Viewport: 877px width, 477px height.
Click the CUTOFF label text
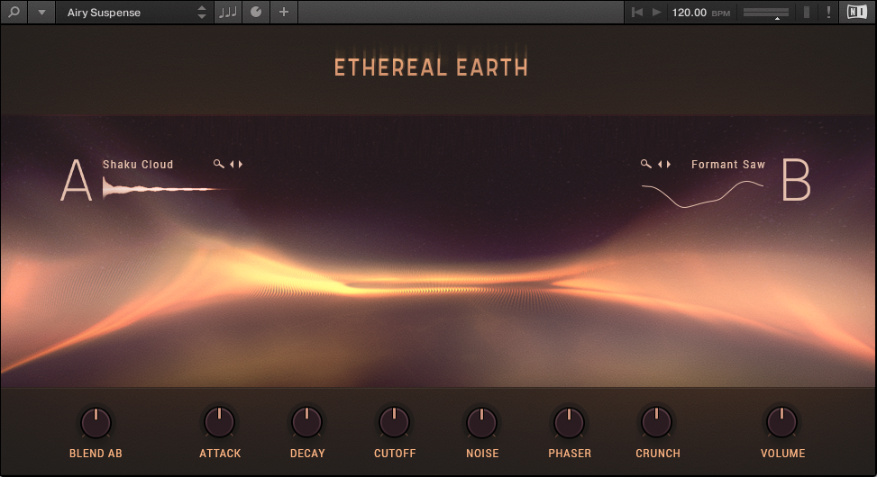pyautogui.click(x=395, y=454)
